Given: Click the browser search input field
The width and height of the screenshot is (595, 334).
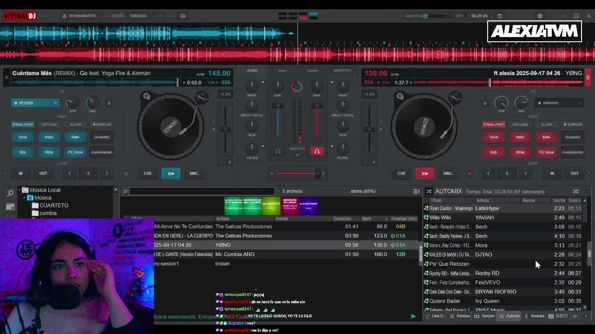Looking at the screenshot, I should click(201, 191).
